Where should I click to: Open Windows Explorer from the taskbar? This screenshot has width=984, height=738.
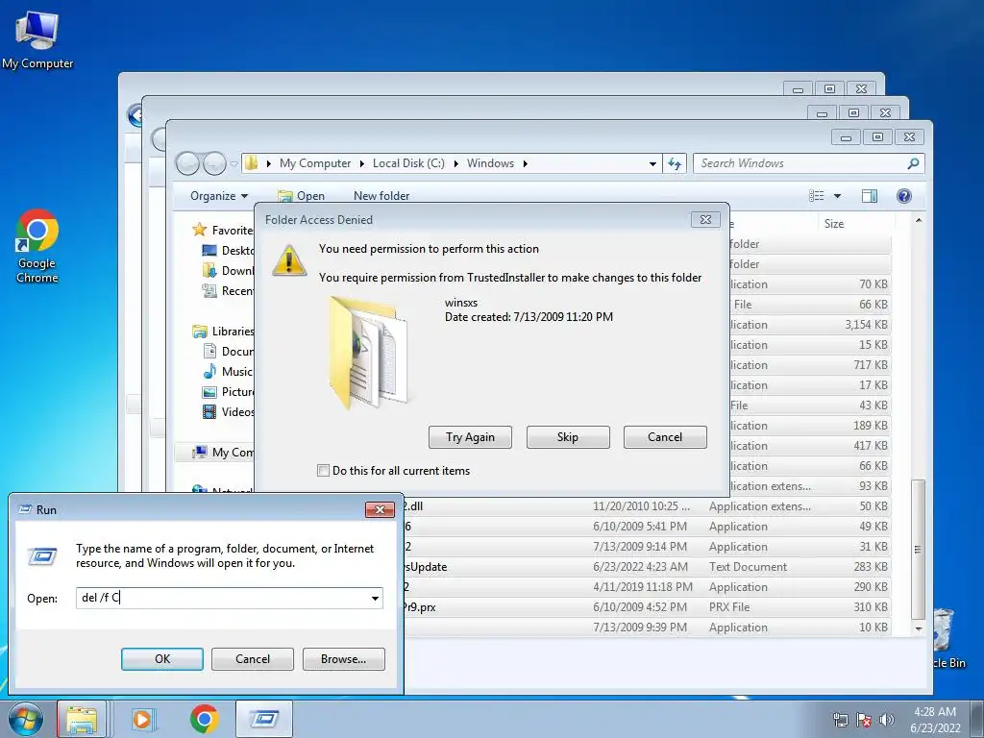point(83,719)
